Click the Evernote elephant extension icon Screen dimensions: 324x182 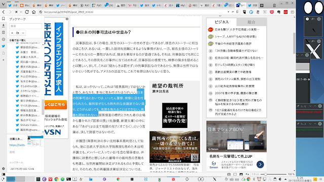(x=278, y=12)
